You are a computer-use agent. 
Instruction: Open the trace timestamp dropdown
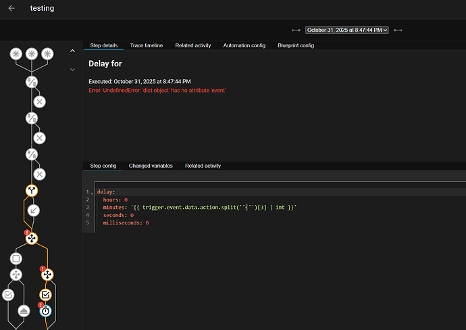click(x=347, y=30)
